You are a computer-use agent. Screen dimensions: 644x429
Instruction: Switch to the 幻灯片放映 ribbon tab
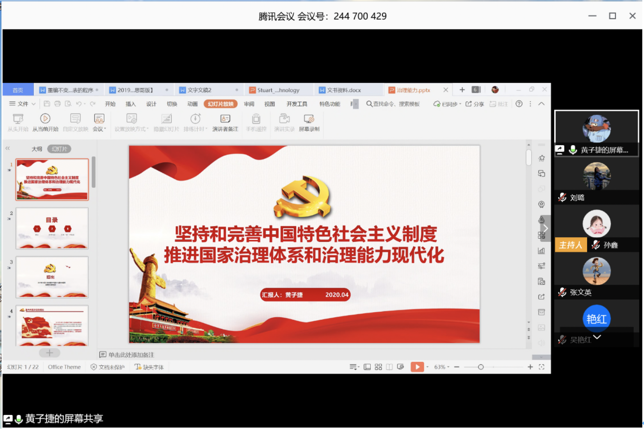click(221, 104)
